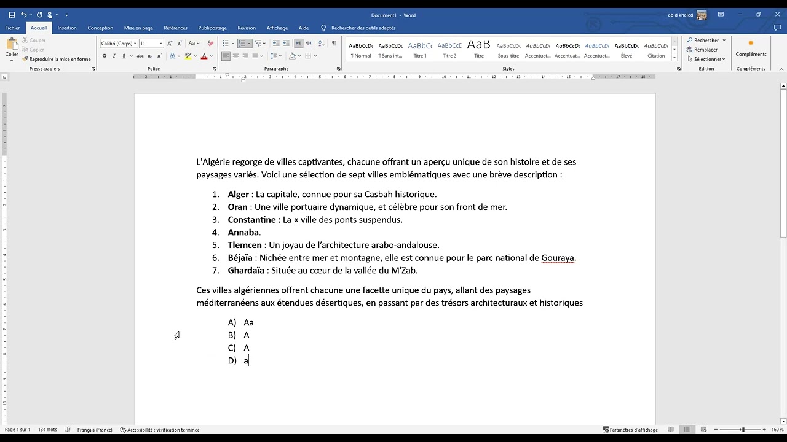787x442 pixels.
Task: Increase the paragraph indent
Action: coord(286,44)
